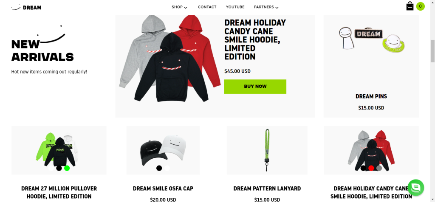
Task: Click the Buy Now button
Action: pyautogui.click(x=255, y=87)
